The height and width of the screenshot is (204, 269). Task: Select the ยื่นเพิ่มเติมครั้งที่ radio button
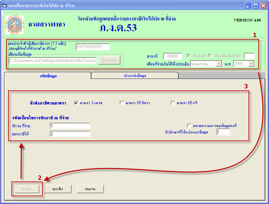210,56
